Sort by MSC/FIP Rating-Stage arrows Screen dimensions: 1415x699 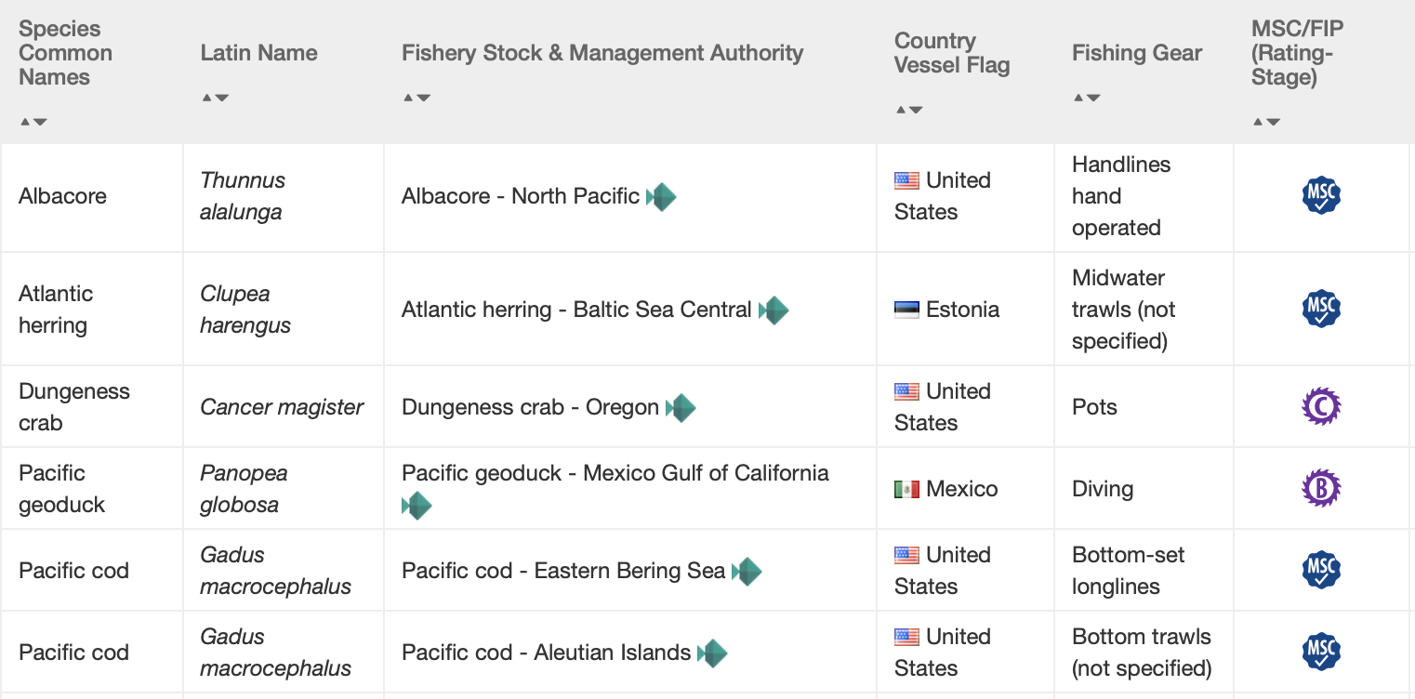coord(1266,122)
